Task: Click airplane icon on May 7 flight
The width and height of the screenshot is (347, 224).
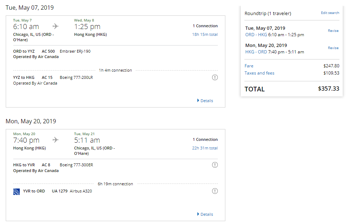Action: tap(56, 27)
